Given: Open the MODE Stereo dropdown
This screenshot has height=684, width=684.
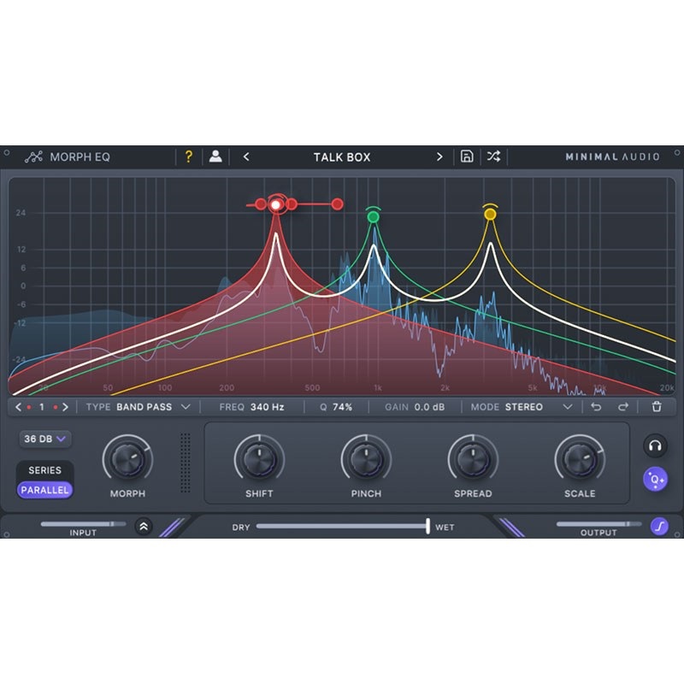Looking at the screenshot, I should (522, 407).
